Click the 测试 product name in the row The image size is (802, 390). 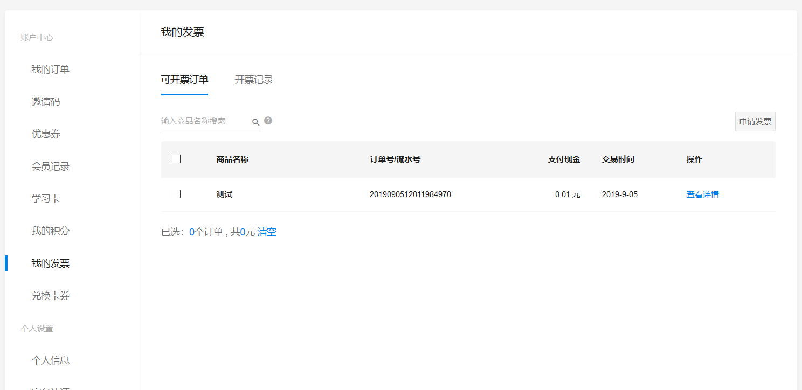[224, 194]
